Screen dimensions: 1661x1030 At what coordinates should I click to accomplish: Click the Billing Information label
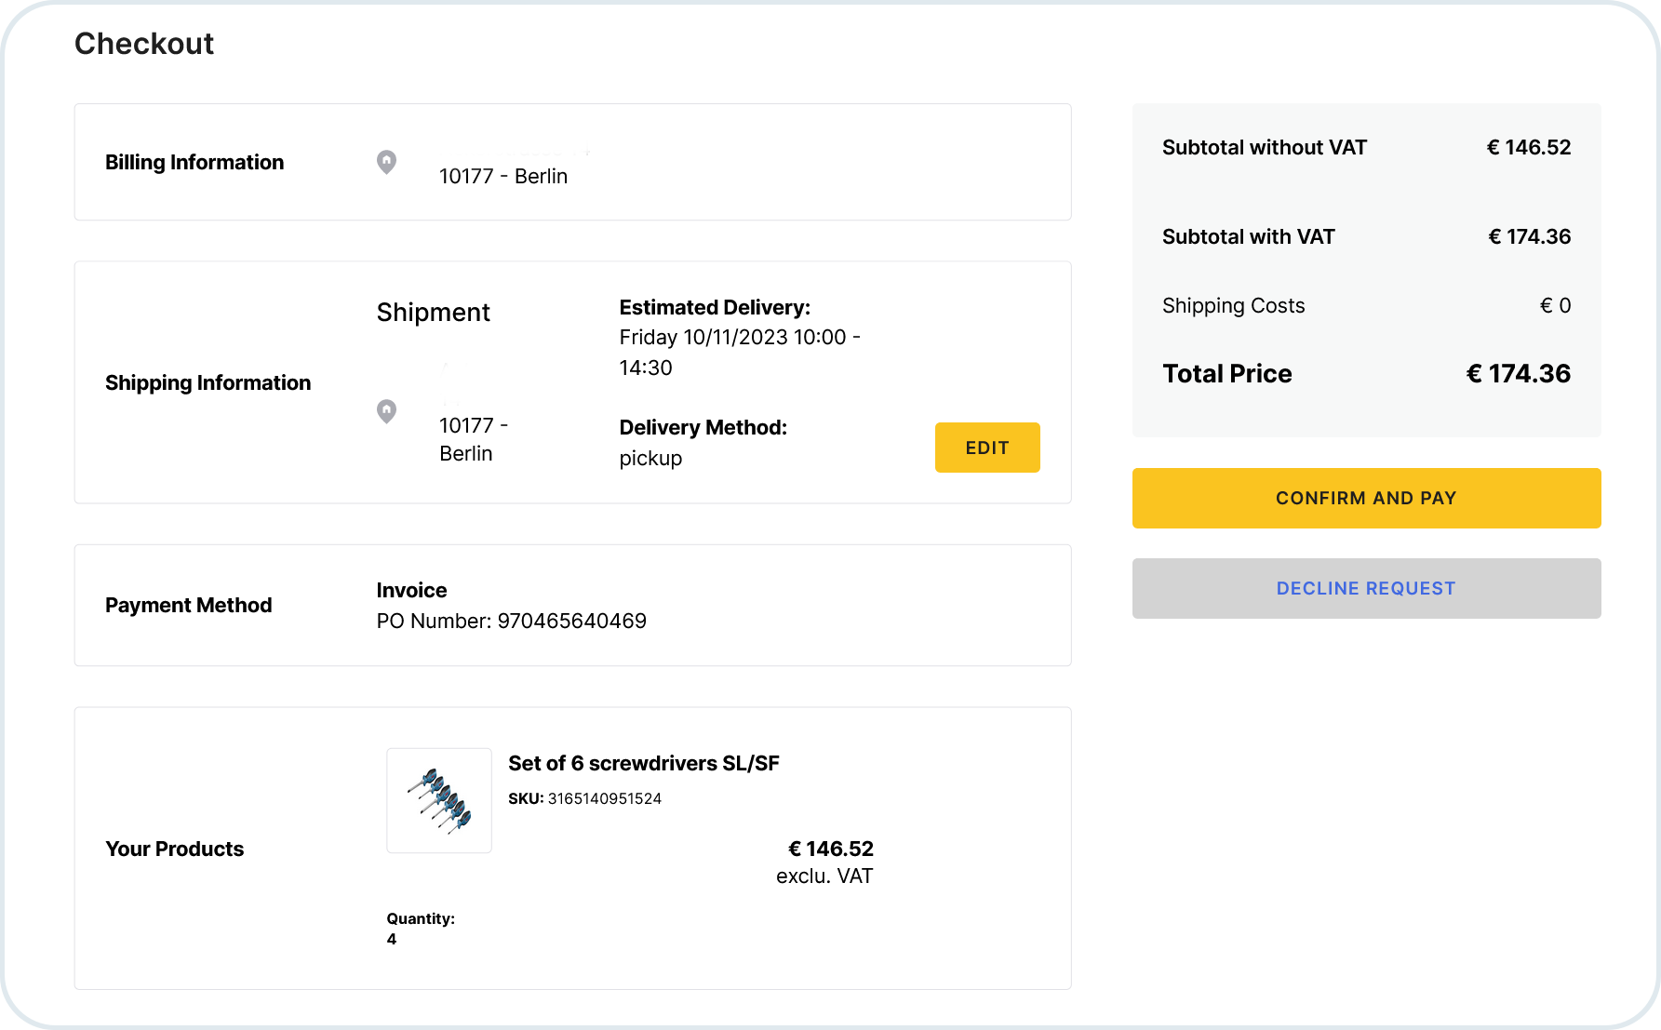(194, 162)
